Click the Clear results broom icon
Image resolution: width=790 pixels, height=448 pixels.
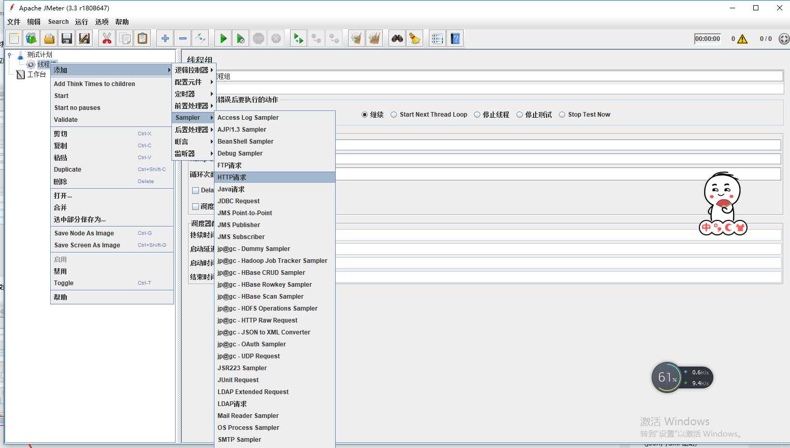(356, 38)
